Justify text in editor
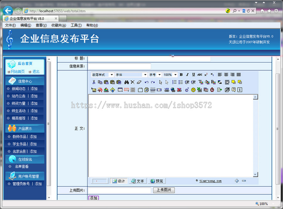Screen dimensions: 283x209 (x=239, y=75)
